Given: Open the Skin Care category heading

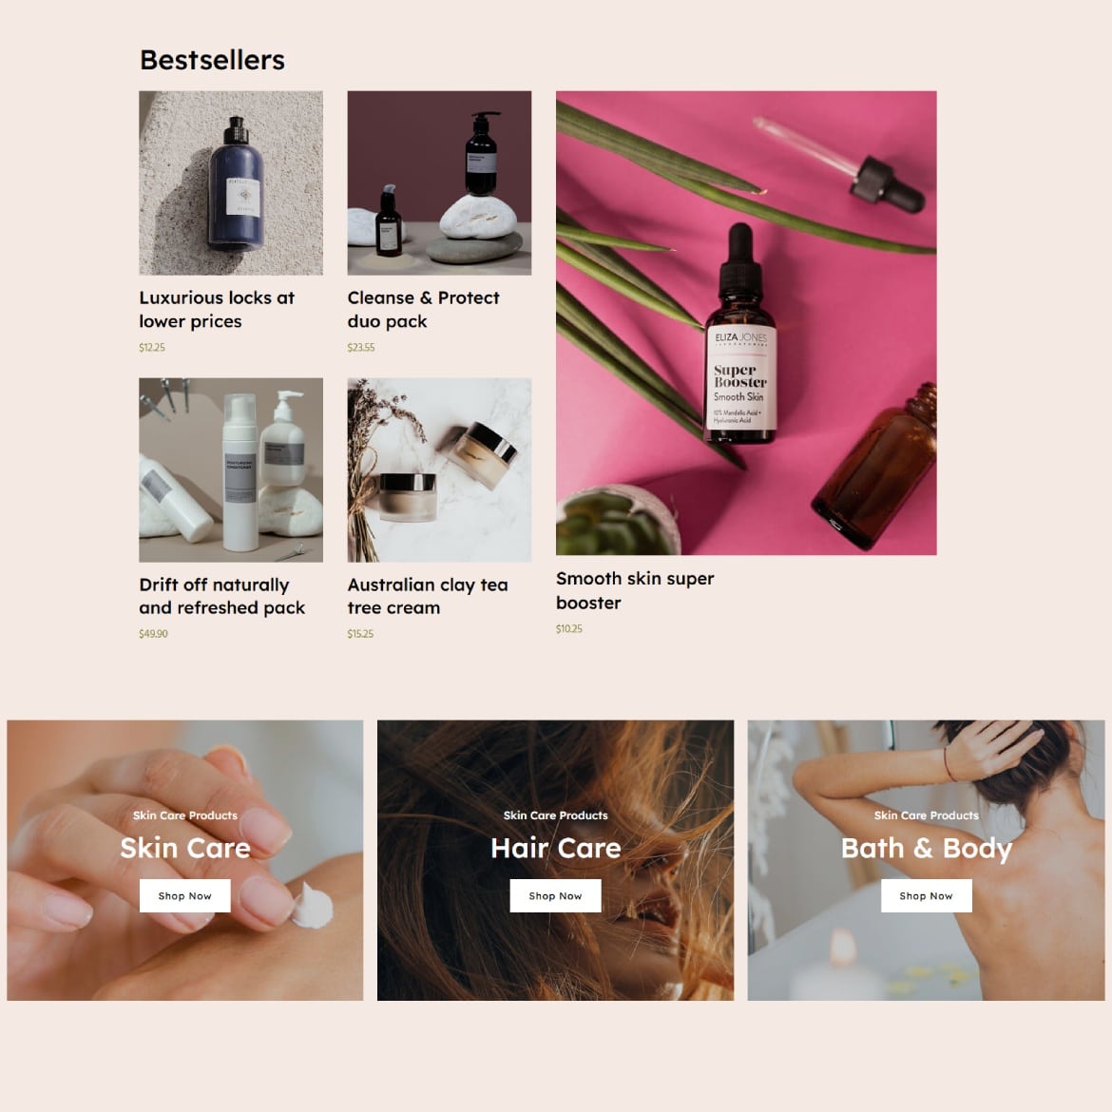Looking at the screenshot, I should pyautogui.click(x=185, y=848).
